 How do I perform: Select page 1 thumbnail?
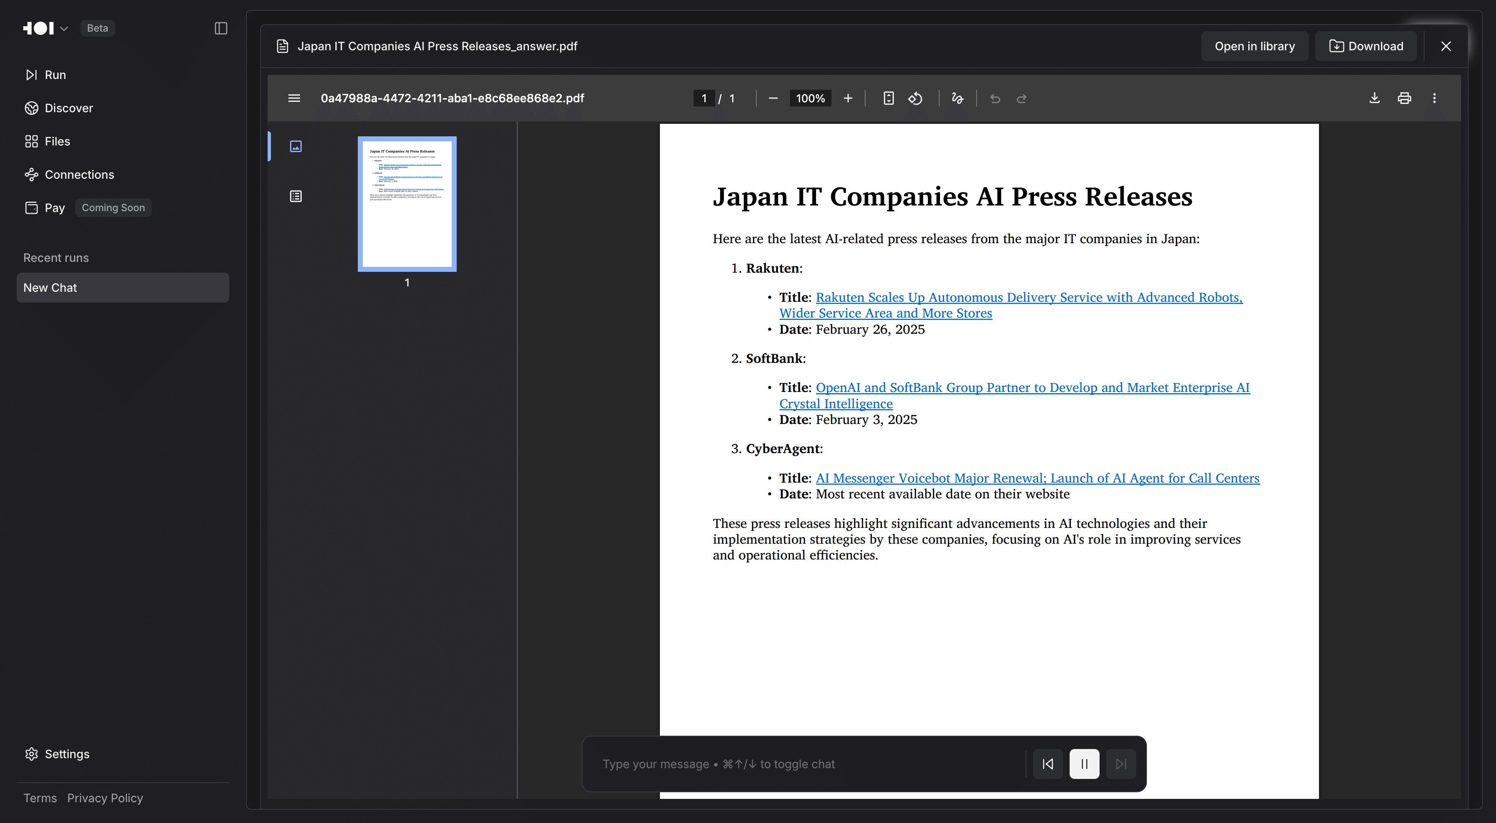click(x=407, y=204)
